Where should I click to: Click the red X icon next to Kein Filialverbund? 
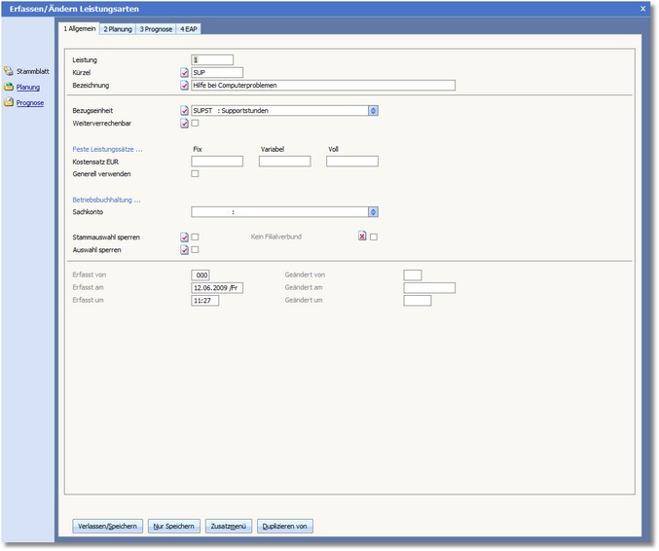[x=361, y=237]
